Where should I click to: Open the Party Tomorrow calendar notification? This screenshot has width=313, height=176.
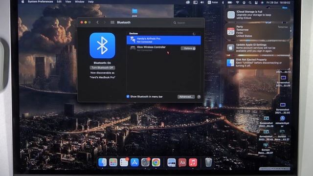[257, 31]
